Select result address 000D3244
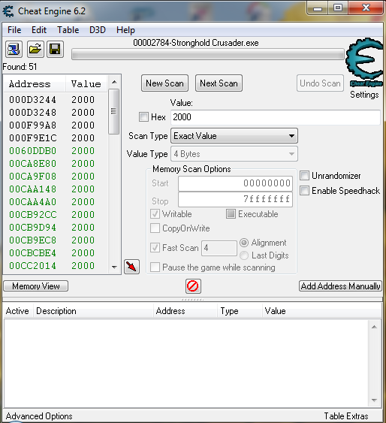This screenshot has width=386, height=423. (x=32, y=99)
